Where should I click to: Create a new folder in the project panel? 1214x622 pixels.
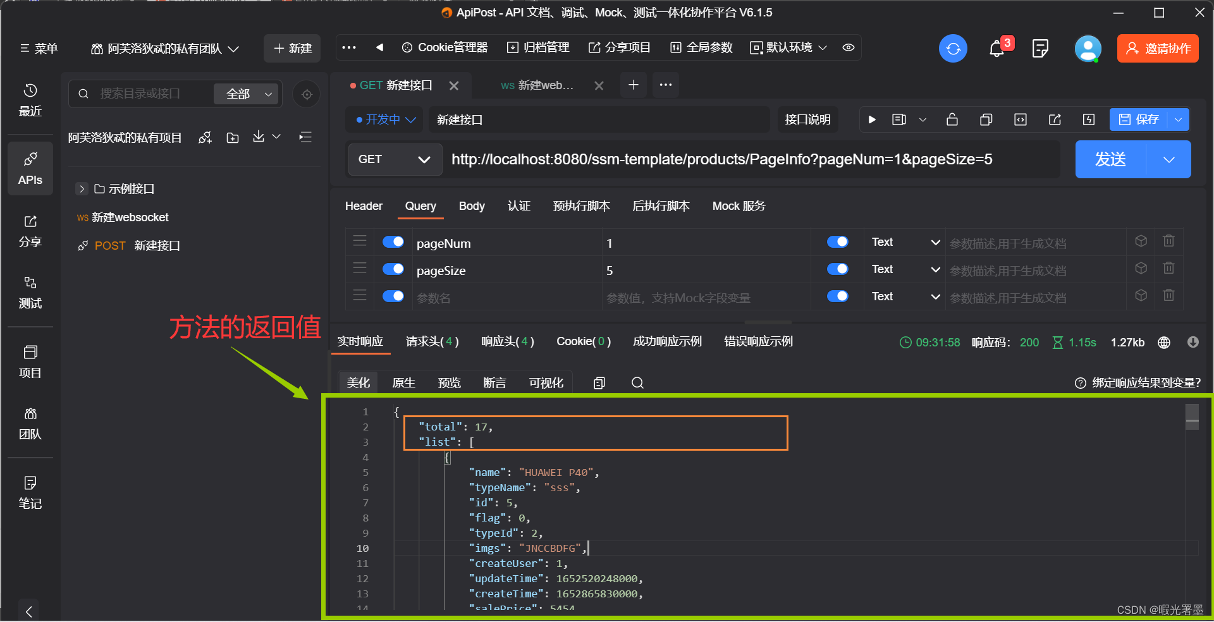point(232,137)
